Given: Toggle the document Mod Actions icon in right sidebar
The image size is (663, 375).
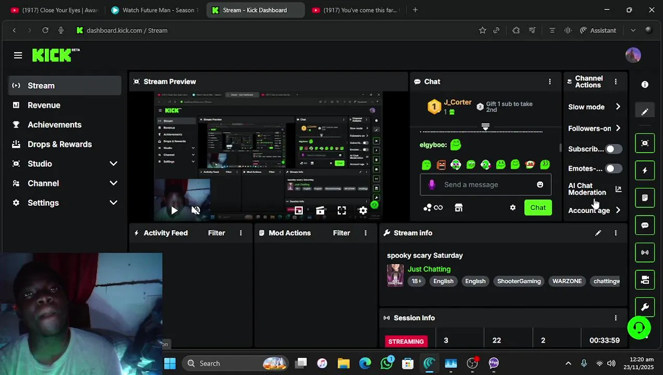Looking at the screenshot, I should 645,198.
